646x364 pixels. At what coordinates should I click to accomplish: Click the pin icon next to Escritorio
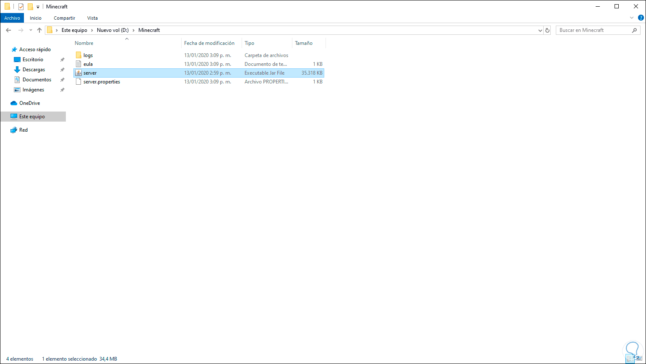[x=63, y=60]
